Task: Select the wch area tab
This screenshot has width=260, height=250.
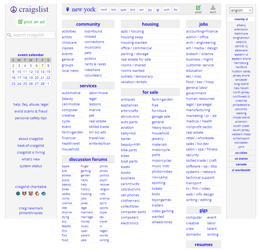Action: click(166, 10)
